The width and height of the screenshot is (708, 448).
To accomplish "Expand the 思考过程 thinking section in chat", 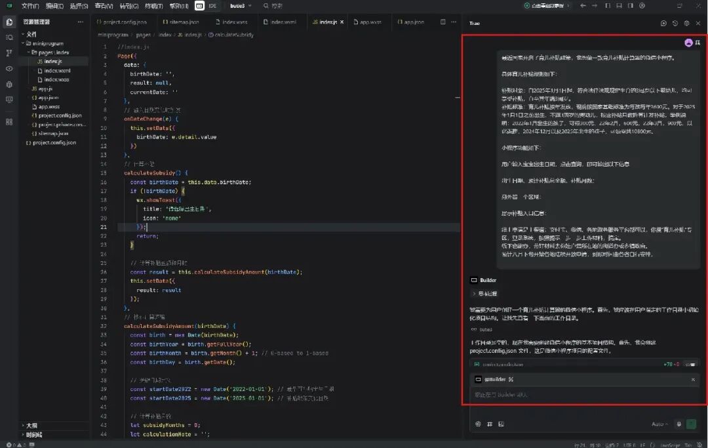I will 485,294.
